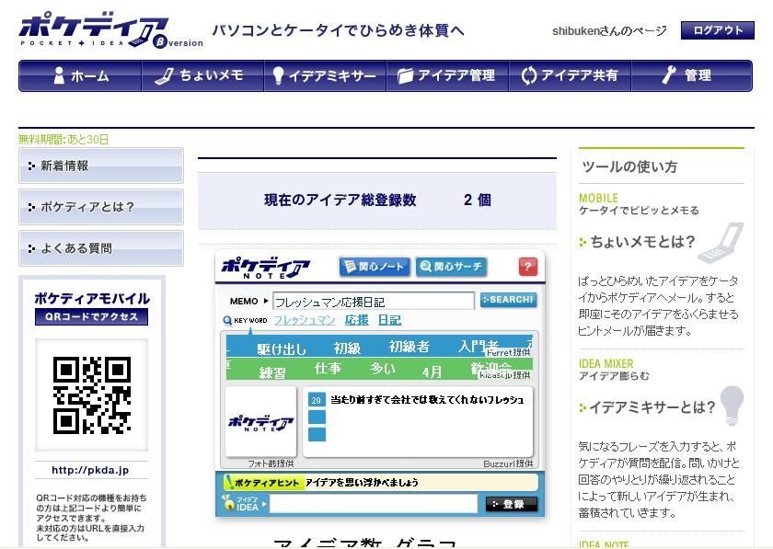Click the フォト蔵提供 caption
773x549 pixels.
tap(271, 463)
